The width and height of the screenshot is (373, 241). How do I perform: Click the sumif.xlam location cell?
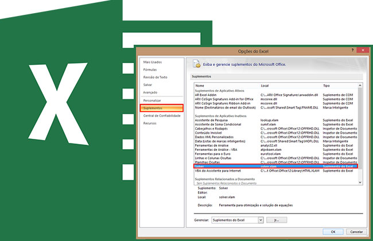(268, 125)
